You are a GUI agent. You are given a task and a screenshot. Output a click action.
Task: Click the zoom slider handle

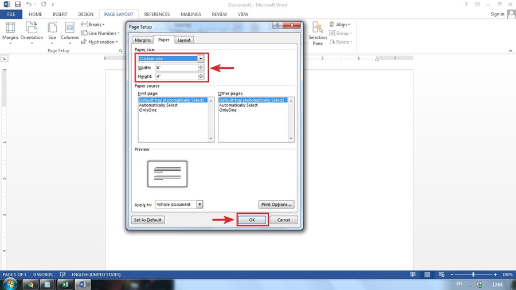473,274
